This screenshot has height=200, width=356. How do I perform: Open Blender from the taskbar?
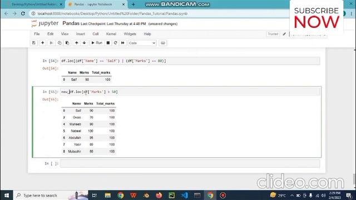(146, 195)
